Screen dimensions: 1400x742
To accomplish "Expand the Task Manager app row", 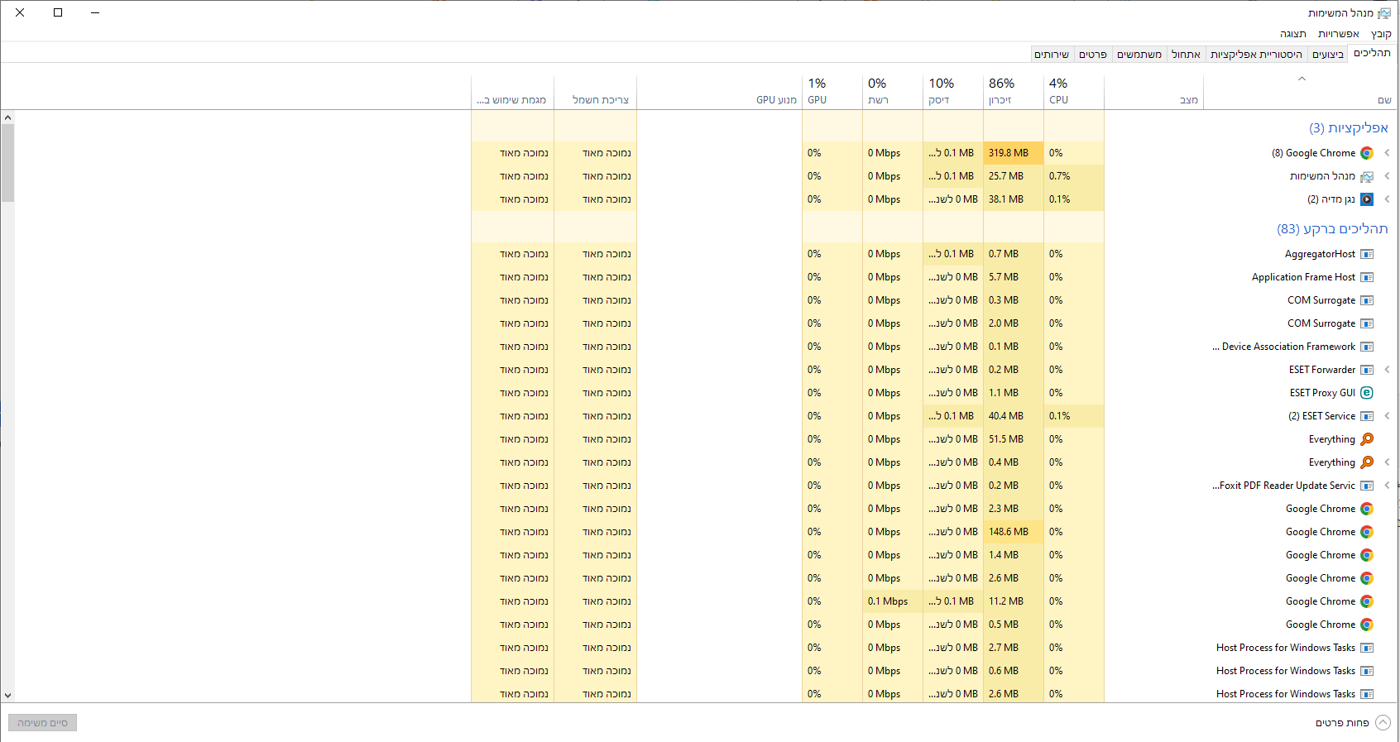I will tap(1387, 176).
